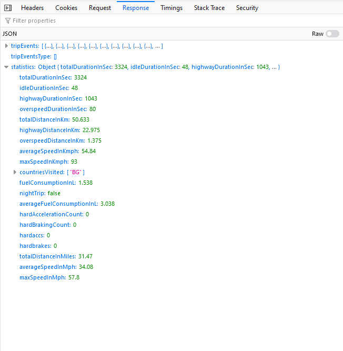Select the nightTrip: false row
The image size is (343, 351).
(x=171, y=193)
